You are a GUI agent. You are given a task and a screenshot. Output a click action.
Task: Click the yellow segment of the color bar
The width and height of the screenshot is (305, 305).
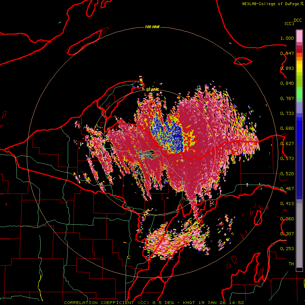pyautogui.click(x=299, y=66)
